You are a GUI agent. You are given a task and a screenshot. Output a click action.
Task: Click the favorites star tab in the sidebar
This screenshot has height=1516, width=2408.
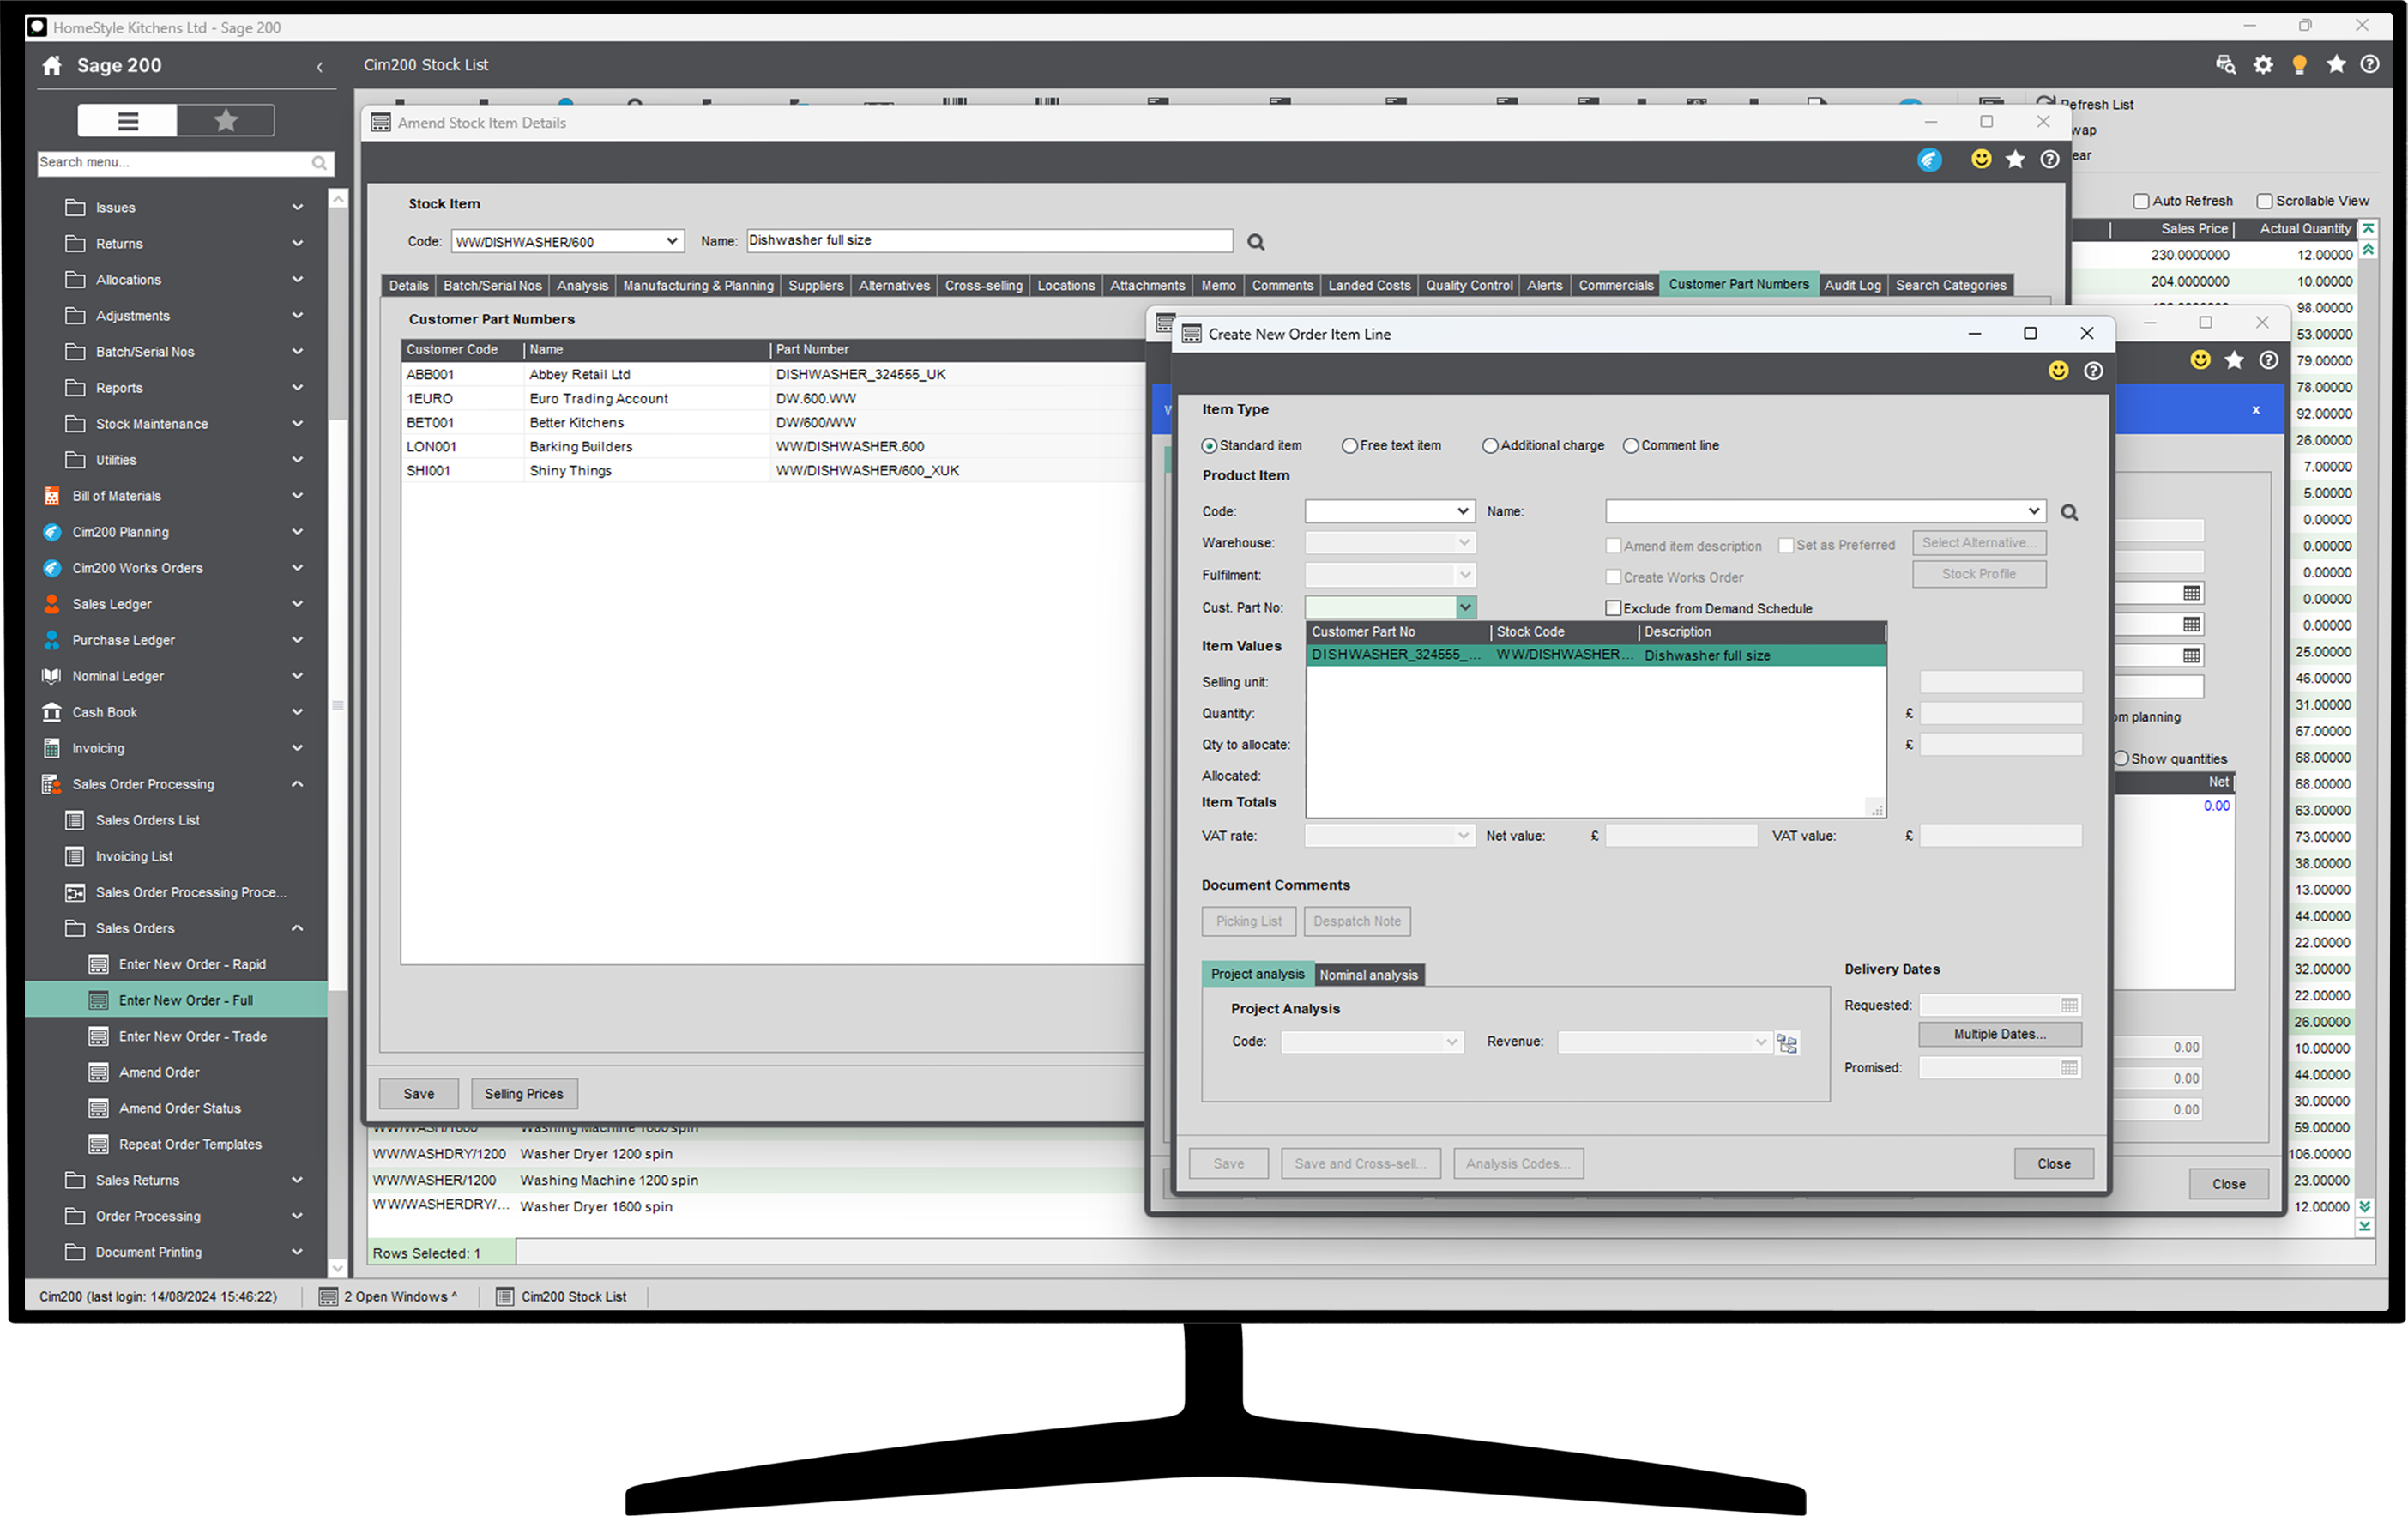(x=225, y=120)
